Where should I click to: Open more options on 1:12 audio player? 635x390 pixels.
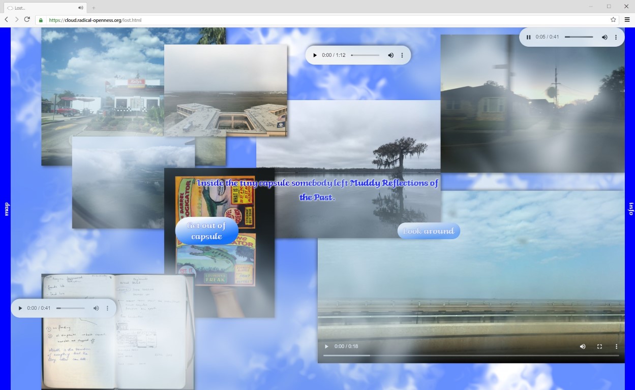click(402, 55)
